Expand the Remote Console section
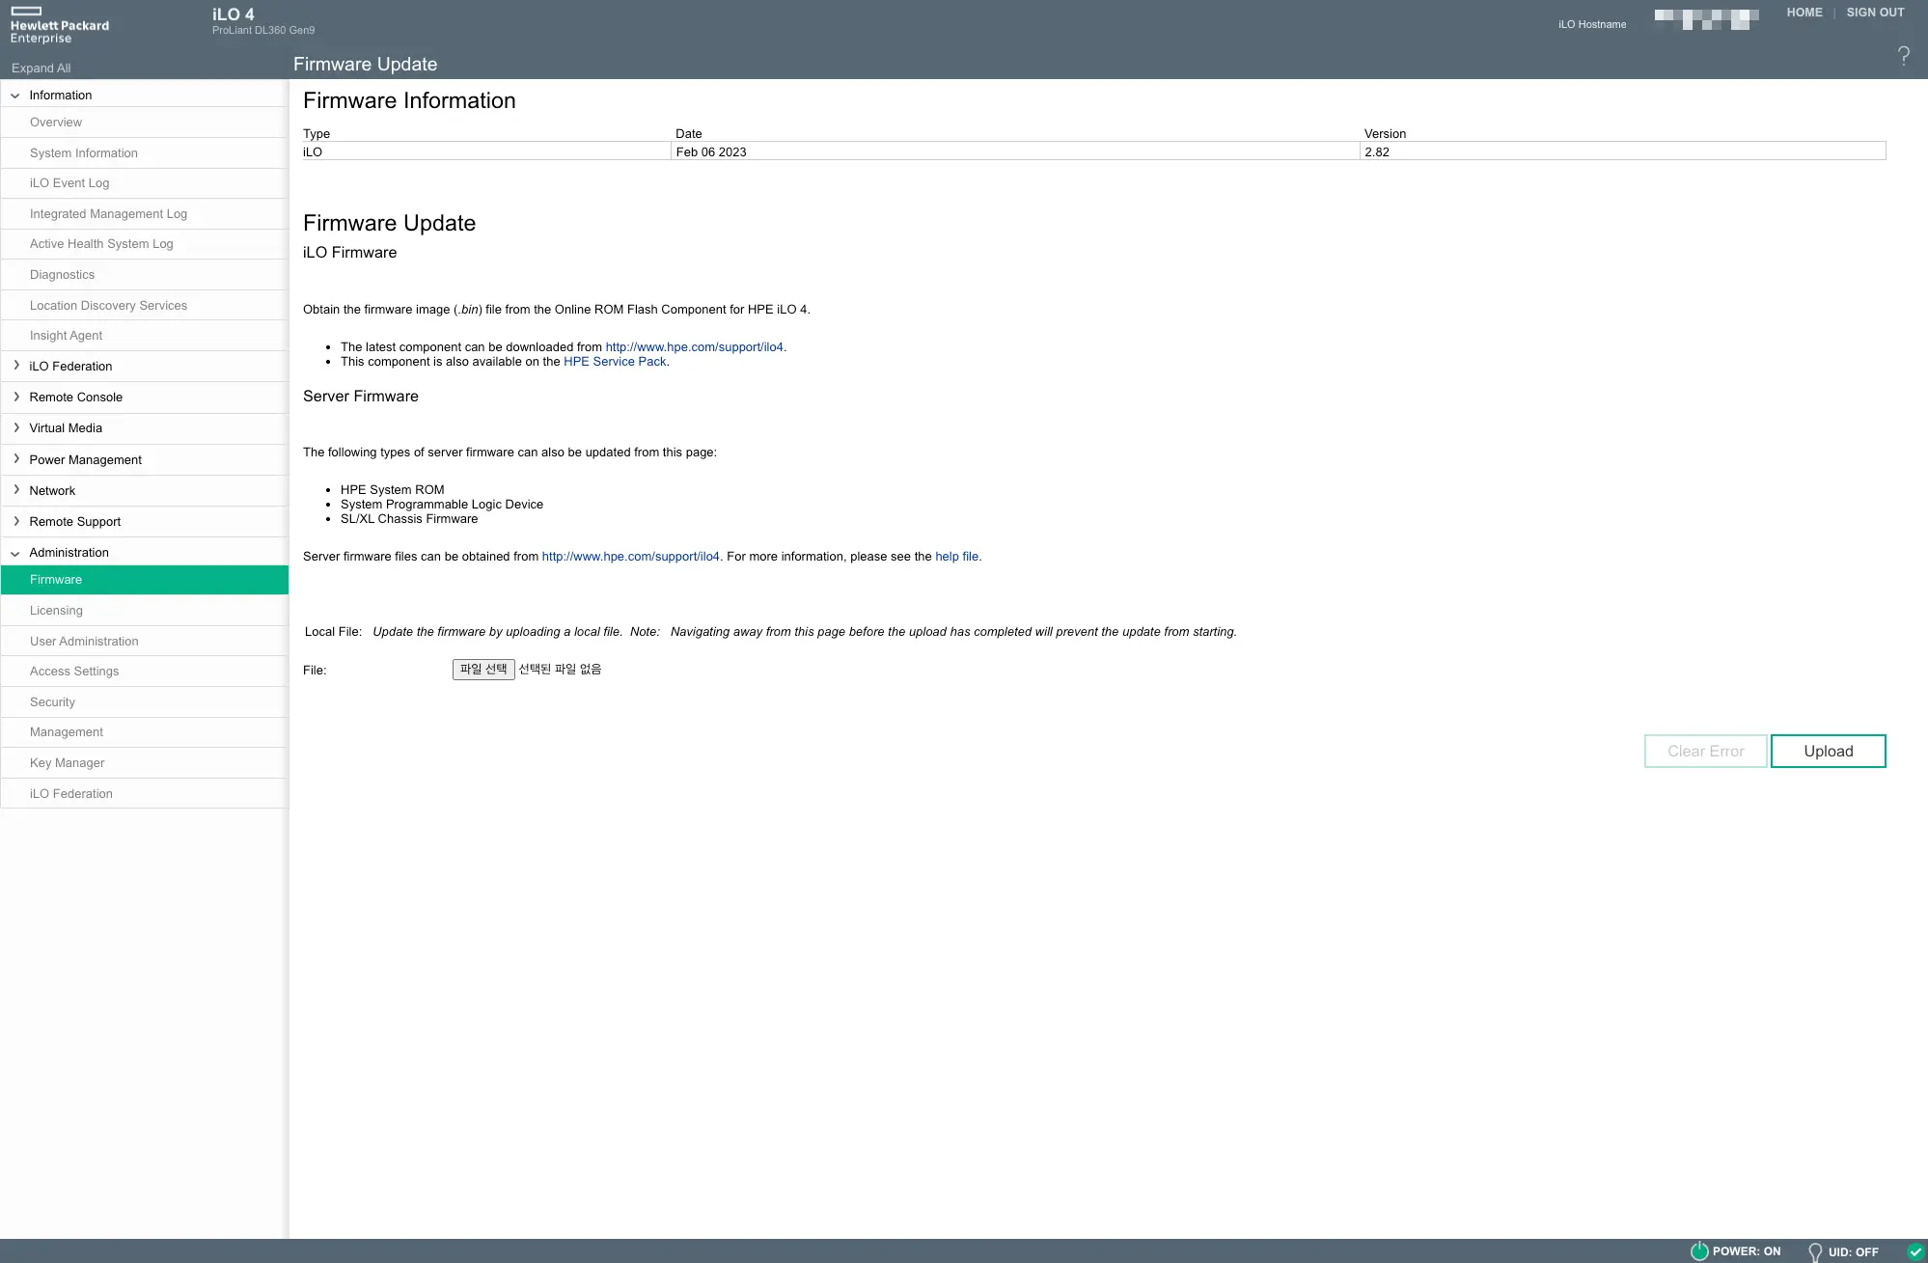This screenshot has width=1928, height=1263. 75,398
